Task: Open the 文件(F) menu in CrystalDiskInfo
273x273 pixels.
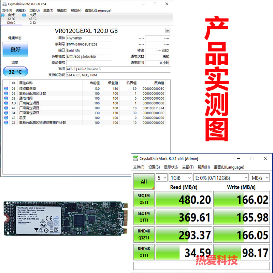Action: click(x=7, y=11)
